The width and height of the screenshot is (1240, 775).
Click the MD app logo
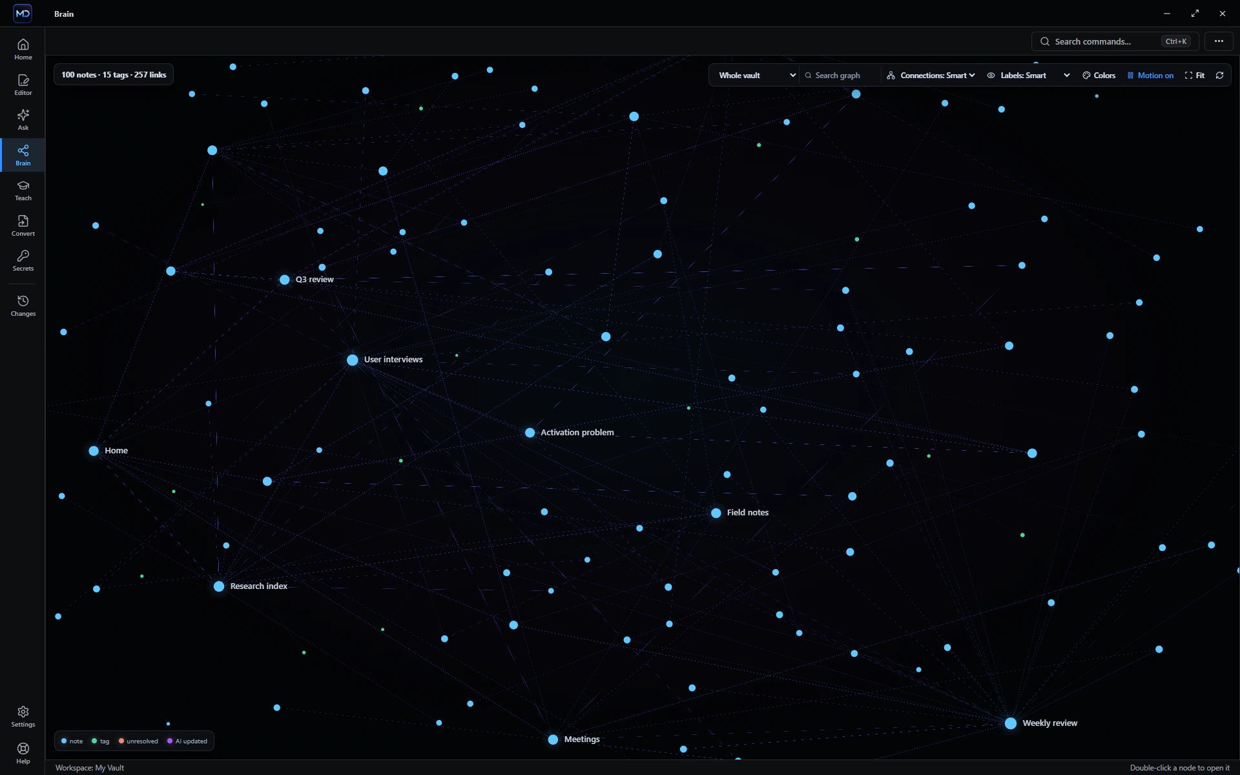(x=23, y=14)
